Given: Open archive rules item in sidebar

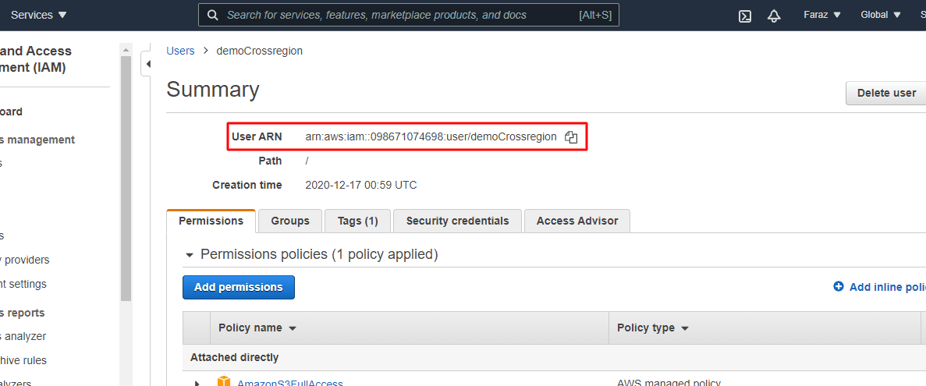Looking at the screenshot, I should [x=23, y=360].
